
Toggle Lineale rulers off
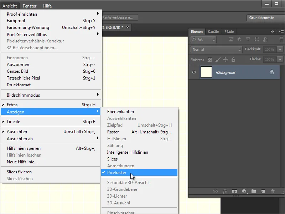pos(51,122)
